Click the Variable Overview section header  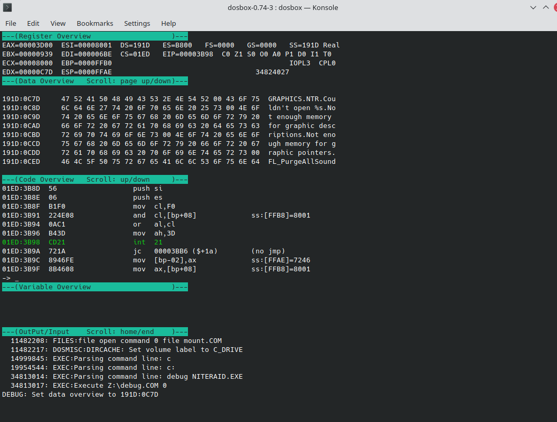(95, 287)
